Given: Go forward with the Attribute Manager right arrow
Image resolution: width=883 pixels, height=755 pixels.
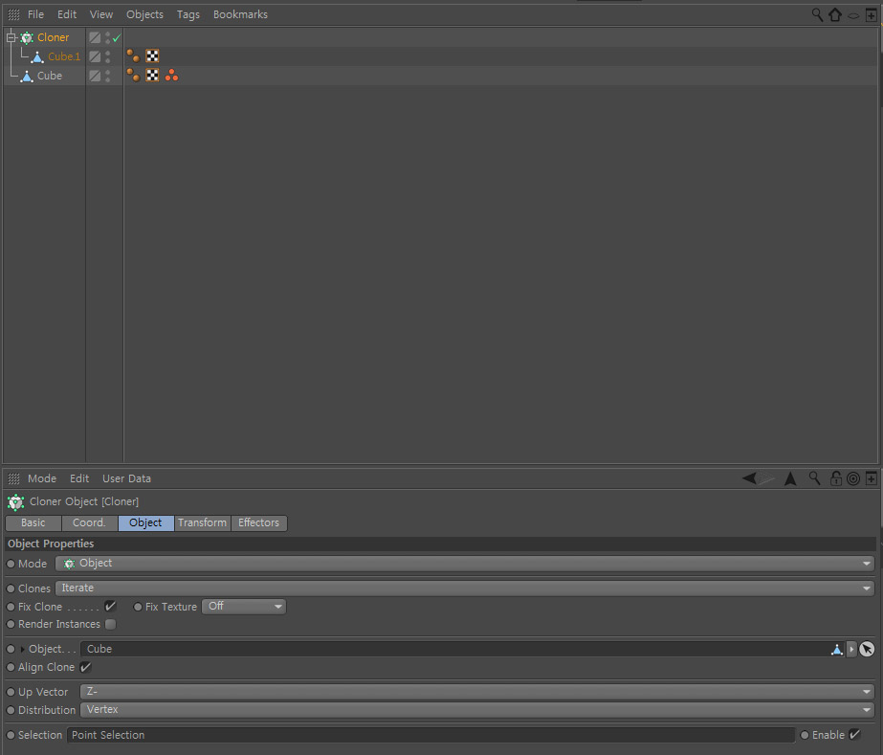Looking at the screenshot, I should [766, 478].
